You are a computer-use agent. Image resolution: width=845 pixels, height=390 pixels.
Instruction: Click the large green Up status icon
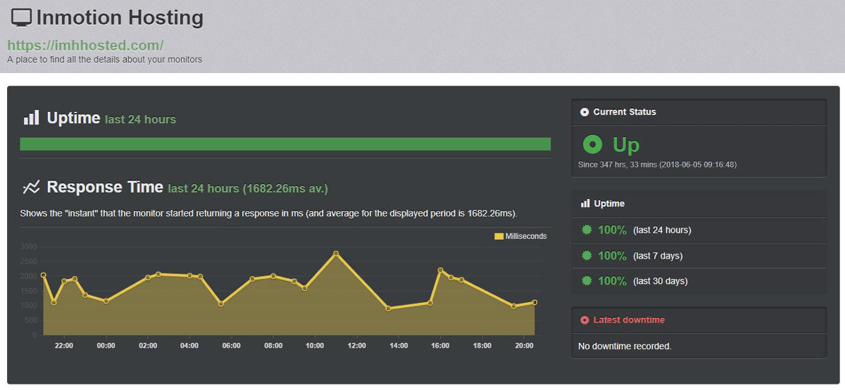tap(593, 145)
